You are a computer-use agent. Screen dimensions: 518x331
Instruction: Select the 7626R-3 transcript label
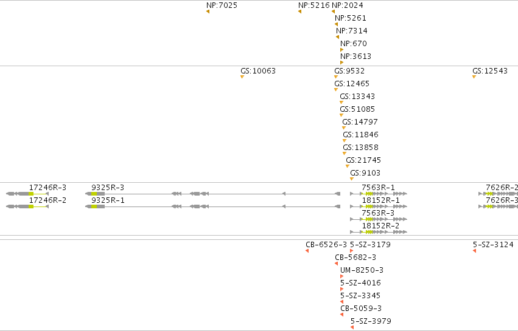[x=502, y=200]
